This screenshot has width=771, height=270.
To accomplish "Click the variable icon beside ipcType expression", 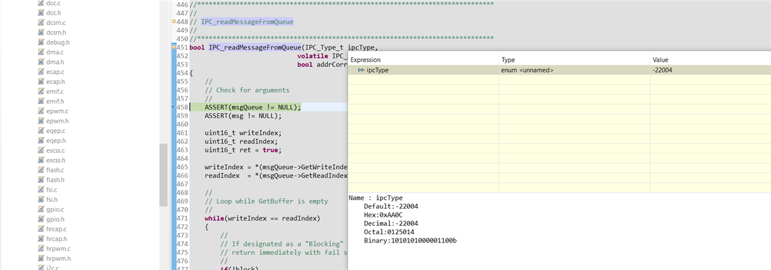I will (361, 70).
